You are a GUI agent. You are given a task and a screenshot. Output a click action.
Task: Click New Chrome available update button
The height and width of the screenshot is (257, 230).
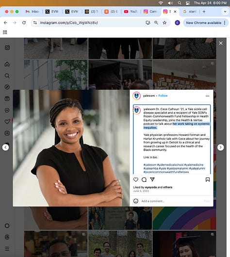pyautogui.click(x=204, y=23)
